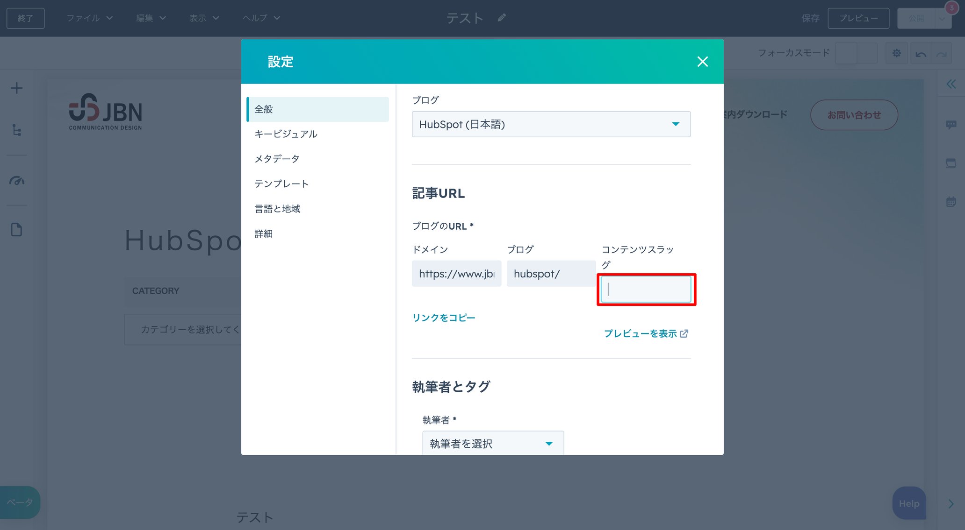The height and width of the screenshot is (530, 965).
Task: Click the pencil icon next to テスト title
Action: [x=501, y=17]
